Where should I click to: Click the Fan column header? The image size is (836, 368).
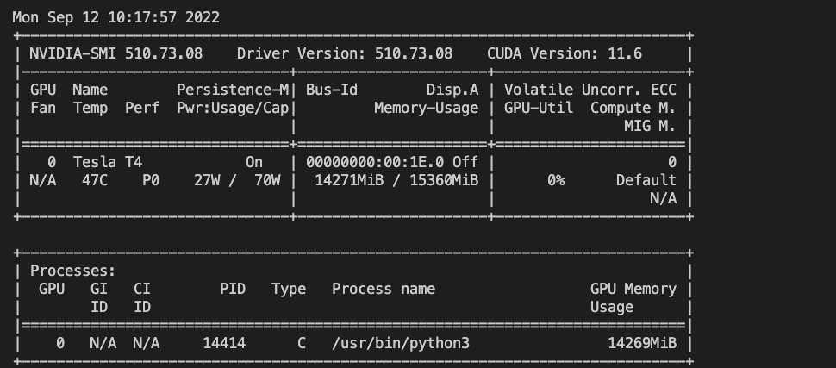coord(42,109)
